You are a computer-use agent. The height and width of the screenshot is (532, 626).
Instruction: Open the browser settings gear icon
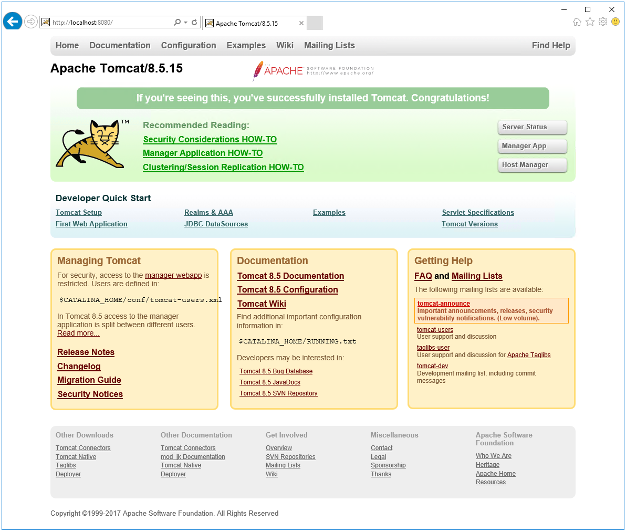603,22
